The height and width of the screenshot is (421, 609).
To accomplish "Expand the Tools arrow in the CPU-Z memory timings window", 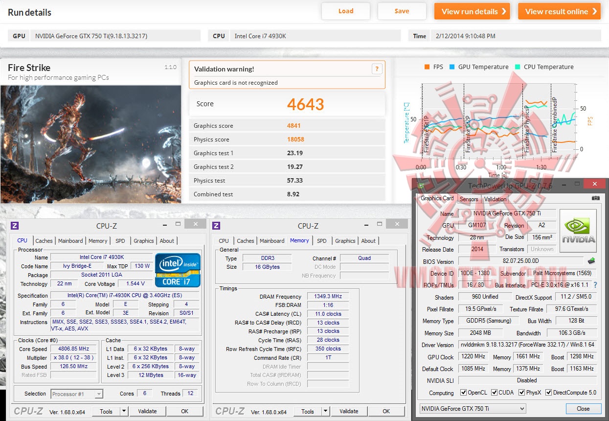I will (326, 411).
